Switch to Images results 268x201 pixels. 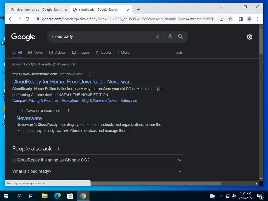click(x=81, y=52)
